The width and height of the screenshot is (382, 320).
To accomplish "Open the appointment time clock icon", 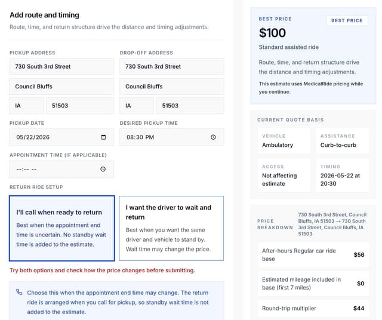I will [103, 169].
